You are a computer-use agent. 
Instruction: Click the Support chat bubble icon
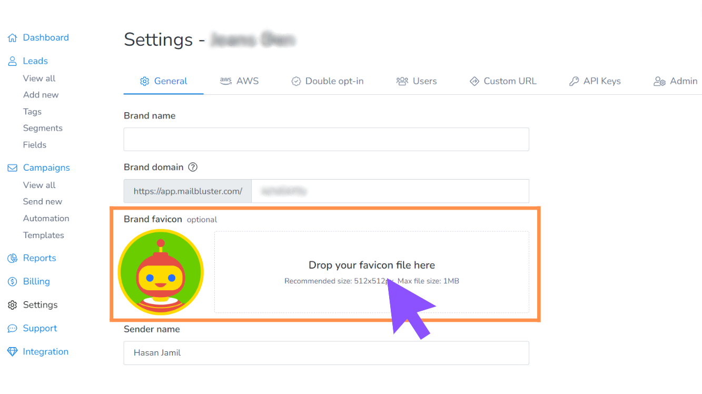(x=12, y=328)
